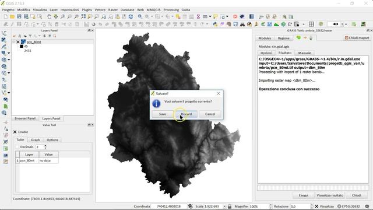Open the Plugins menu
Screen dimensions: 373x210
(x=87, y=10)
